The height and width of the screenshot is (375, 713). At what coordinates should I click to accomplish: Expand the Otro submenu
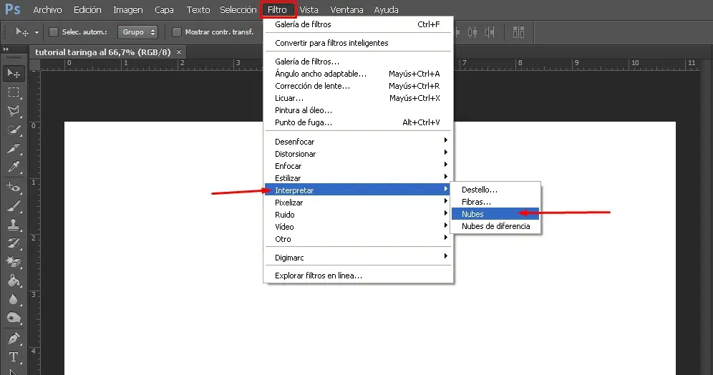pos(445,238)
